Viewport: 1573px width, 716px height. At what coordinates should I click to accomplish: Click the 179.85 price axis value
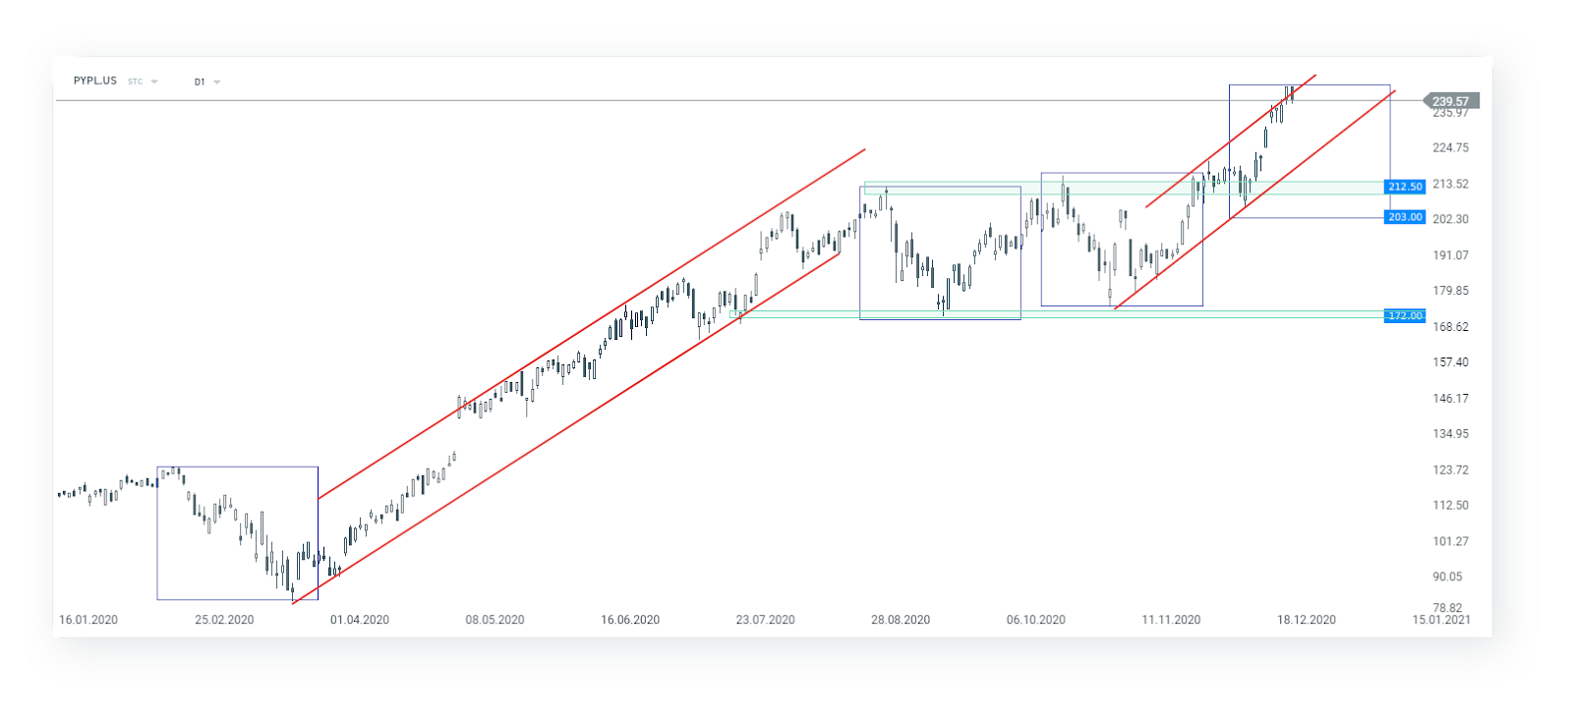1450,291
